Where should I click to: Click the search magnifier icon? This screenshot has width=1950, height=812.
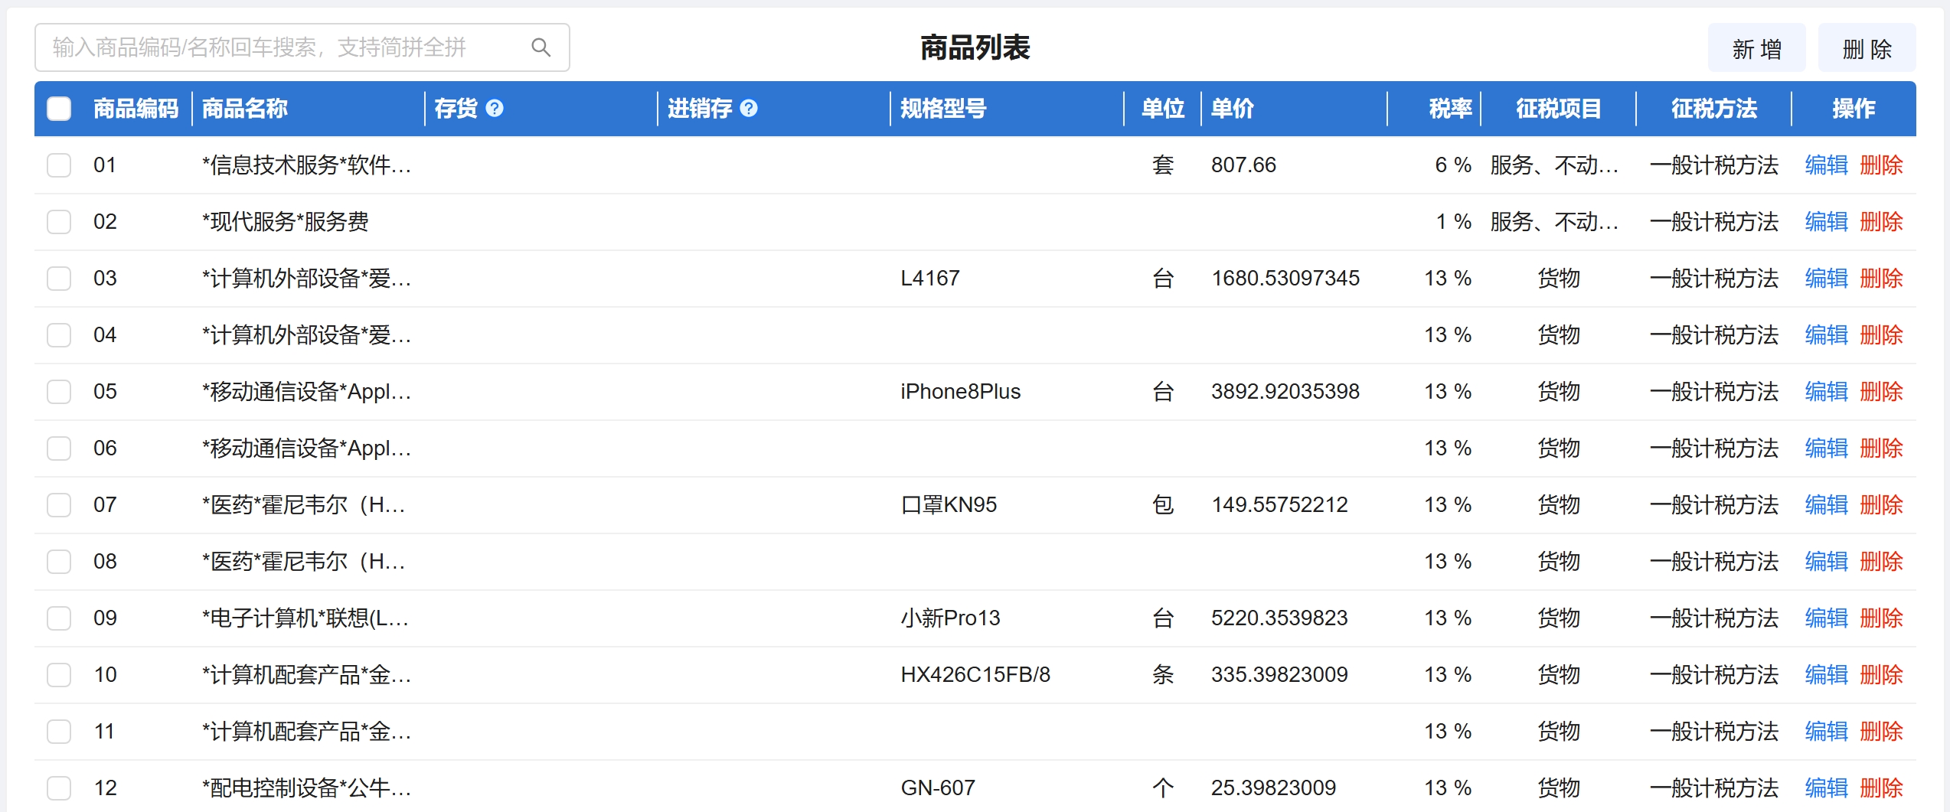pyautogui.click(x=541, y=47)
